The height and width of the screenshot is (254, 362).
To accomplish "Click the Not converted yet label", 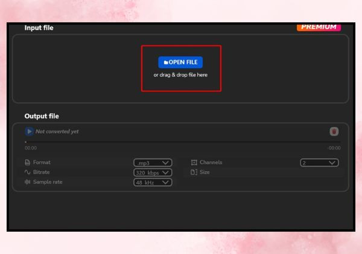I will (x=57, y=131).
